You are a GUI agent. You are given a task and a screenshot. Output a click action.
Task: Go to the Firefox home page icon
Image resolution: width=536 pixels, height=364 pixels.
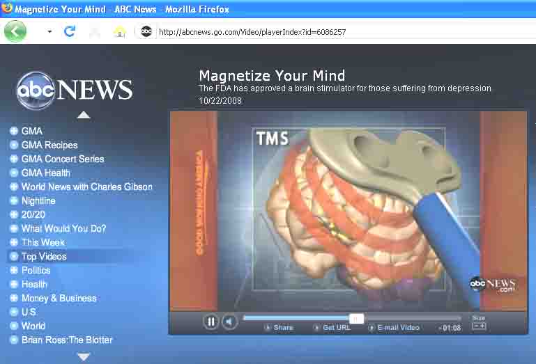119,32
